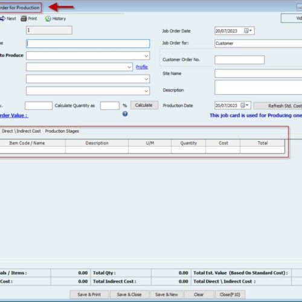Image resolution: width=302 pixels, height=302 pixels.
Task: Expand the 'to Produce' dropdown
Action: coord(146,56)
